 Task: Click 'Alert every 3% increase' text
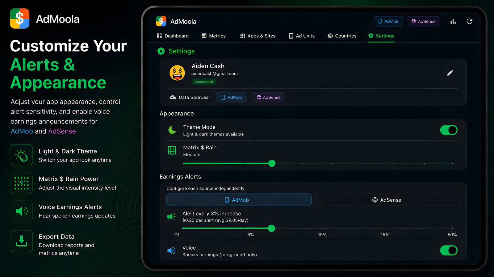211,213
